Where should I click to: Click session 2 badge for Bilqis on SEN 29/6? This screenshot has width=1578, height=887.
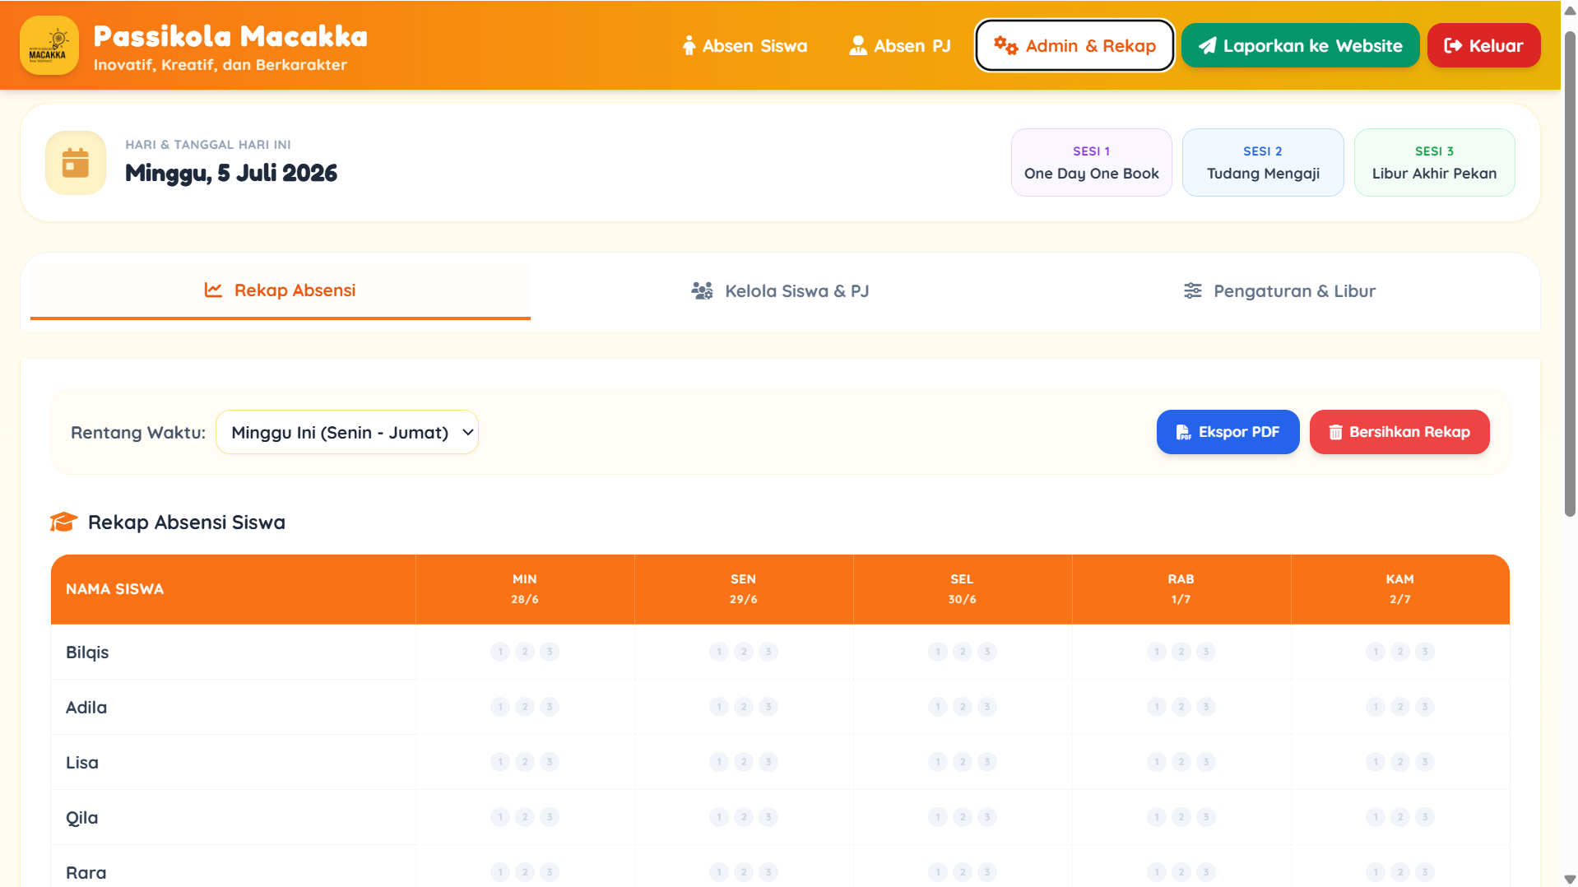coord(744,652)
